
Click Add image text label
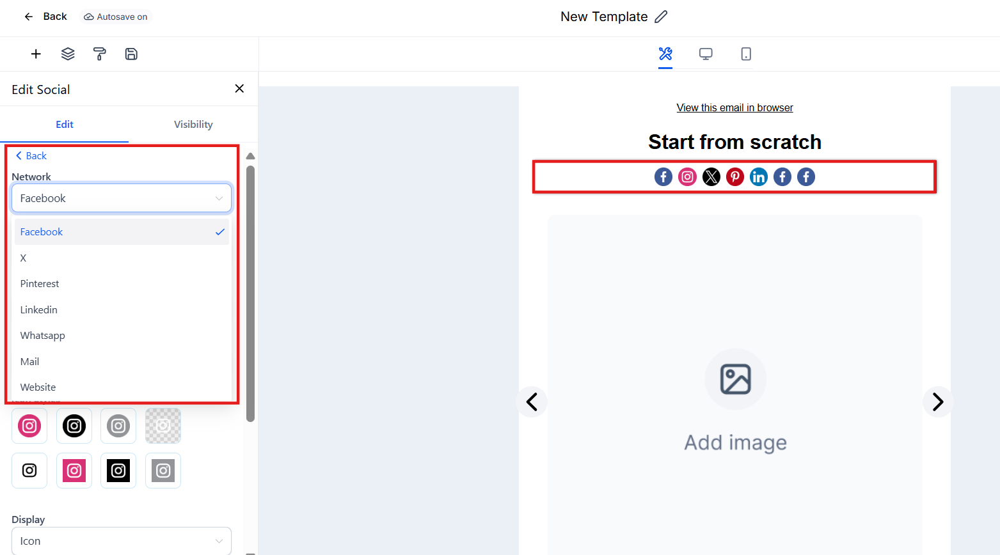pyautogui.click(x=735, y=442)
